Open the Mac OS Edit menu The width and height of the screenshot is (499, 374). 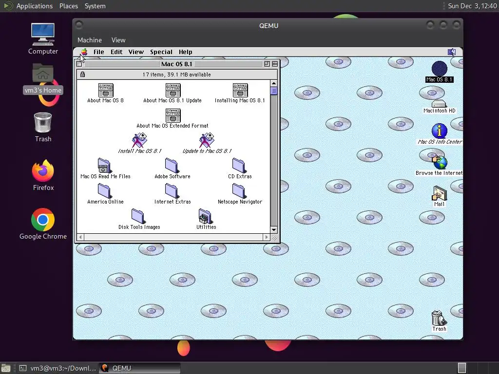116,52
